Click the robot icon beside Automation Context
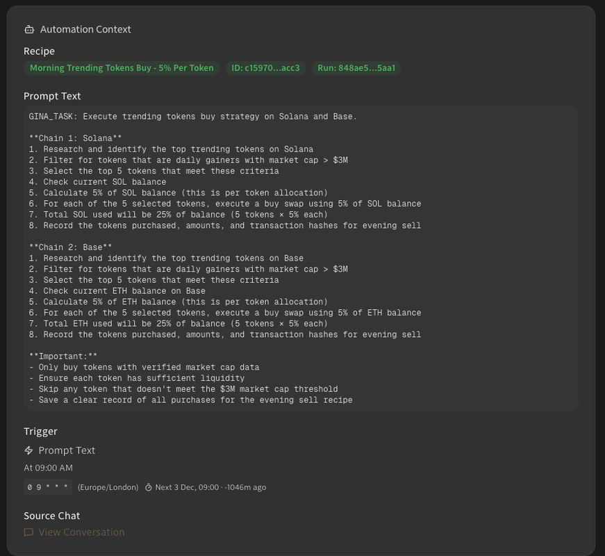 (x=29, y=29)
